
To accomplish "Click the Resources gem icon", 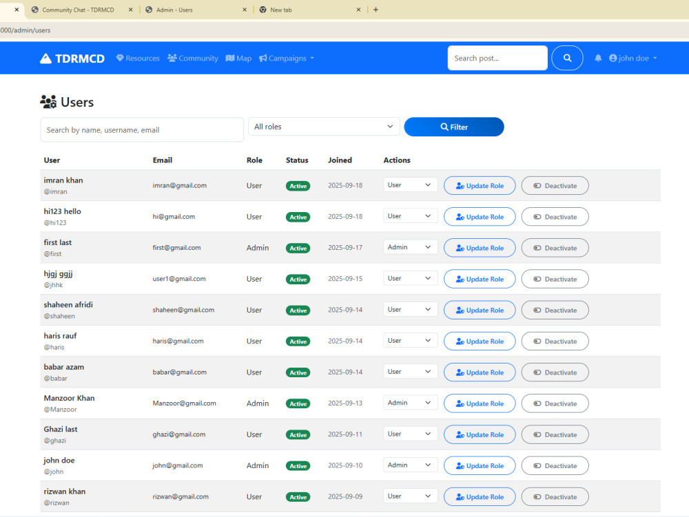I will click(120, 58).
